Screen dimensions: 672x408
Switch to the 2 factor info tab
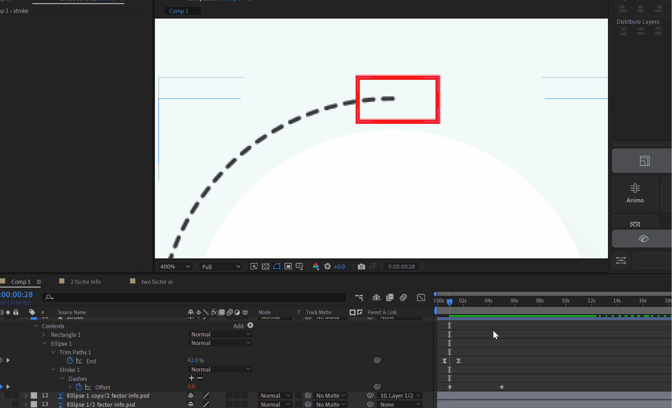tap(85, 282)
